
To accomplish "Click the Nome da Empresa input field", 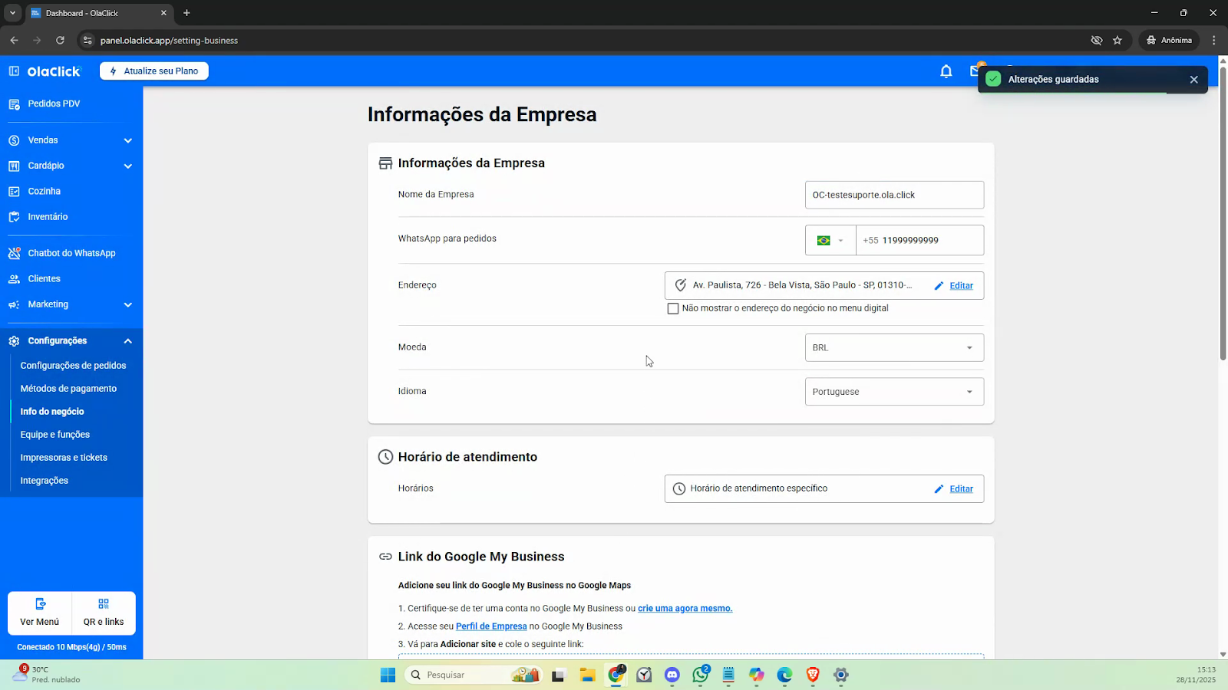I will 893,195.
